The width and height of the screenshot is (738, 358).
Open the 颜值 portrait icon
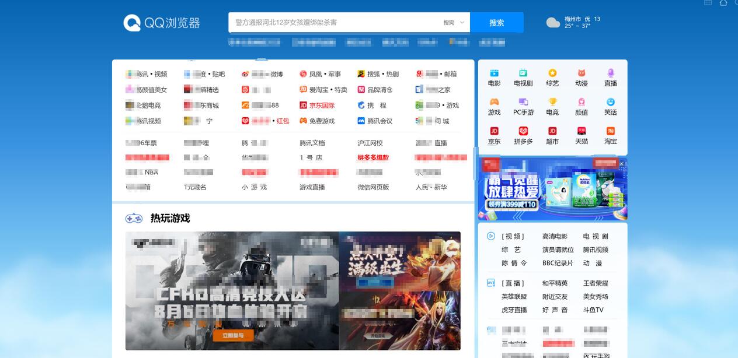click(582, 102)
